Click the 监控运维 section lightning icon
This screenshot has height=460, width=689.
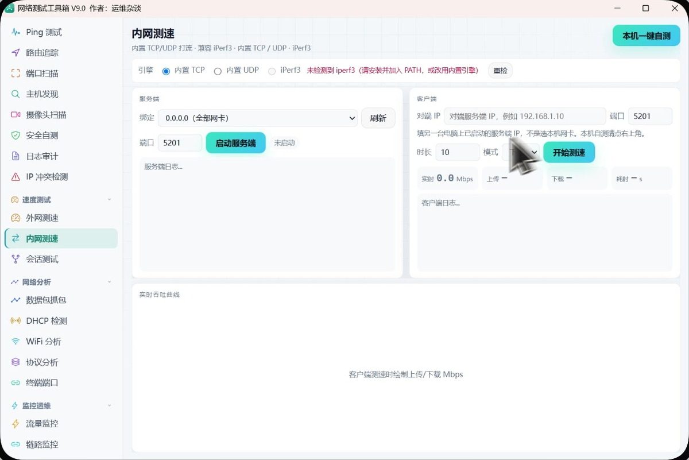point(15,405)
